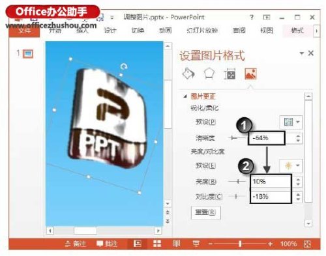Adjust the 清晰度 sharpness slider

[237, 138]
